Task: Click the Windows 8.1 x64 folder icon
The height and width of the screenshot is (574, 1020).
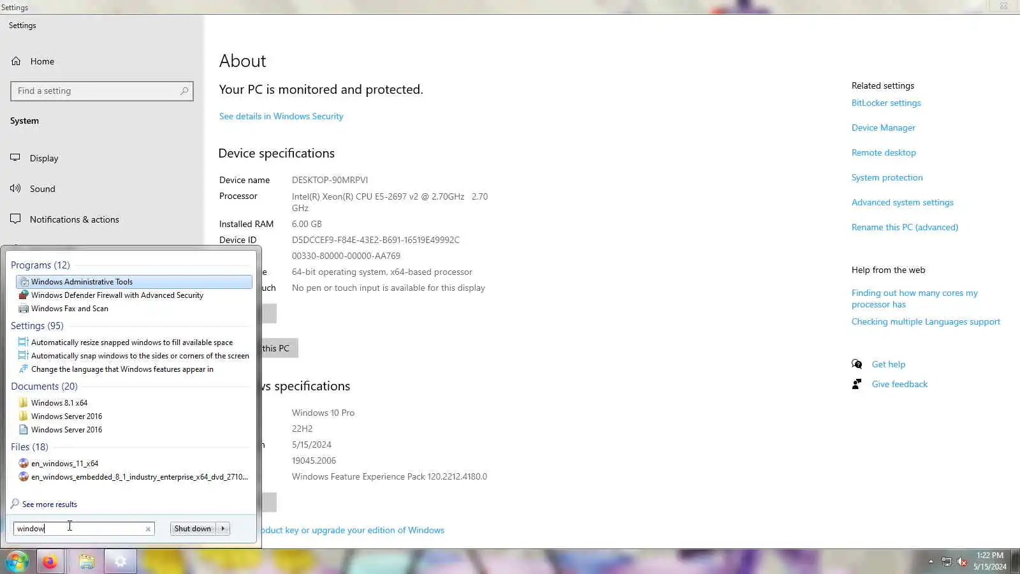Action: click(24, 403)
